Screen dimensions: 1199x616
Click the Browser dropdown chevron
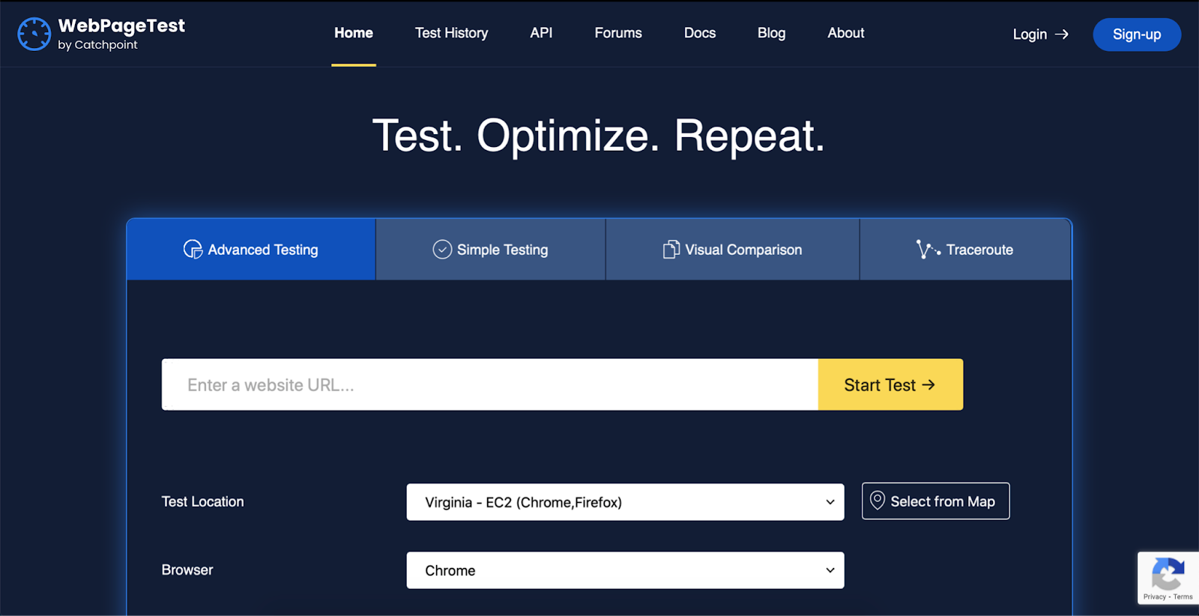[x=830, y=570]
